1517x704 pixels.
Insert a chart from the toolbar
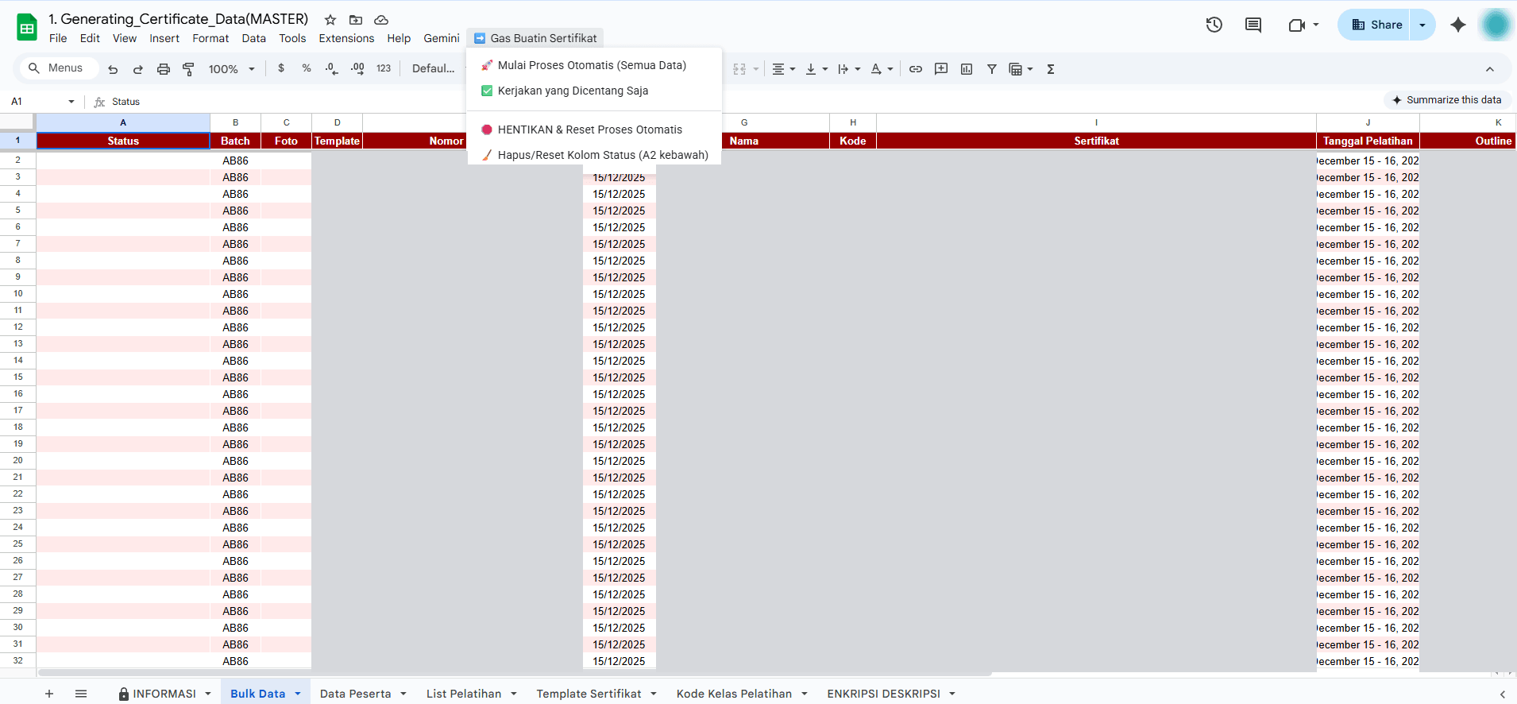click(x=967, y=69)
